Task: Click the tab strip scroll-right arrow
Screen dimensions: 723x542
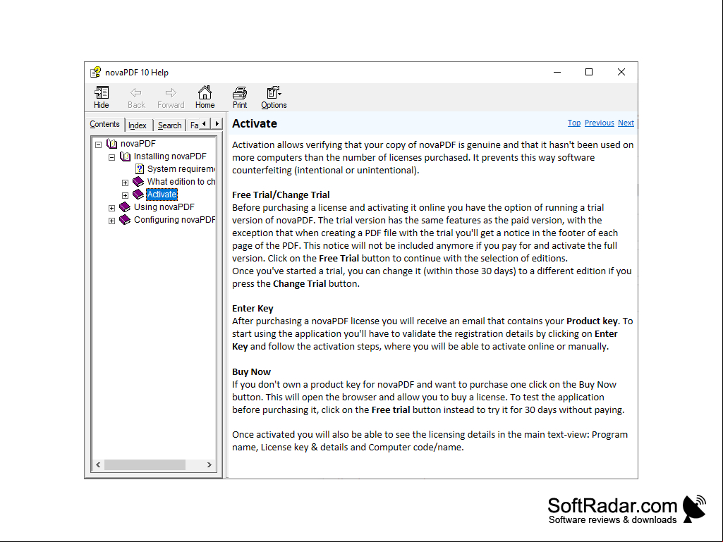Action: tap(217, 123)
